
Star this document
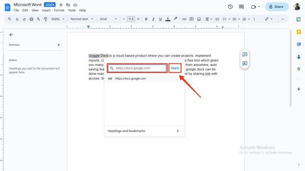pyautogui.click(x=61, y=5)
